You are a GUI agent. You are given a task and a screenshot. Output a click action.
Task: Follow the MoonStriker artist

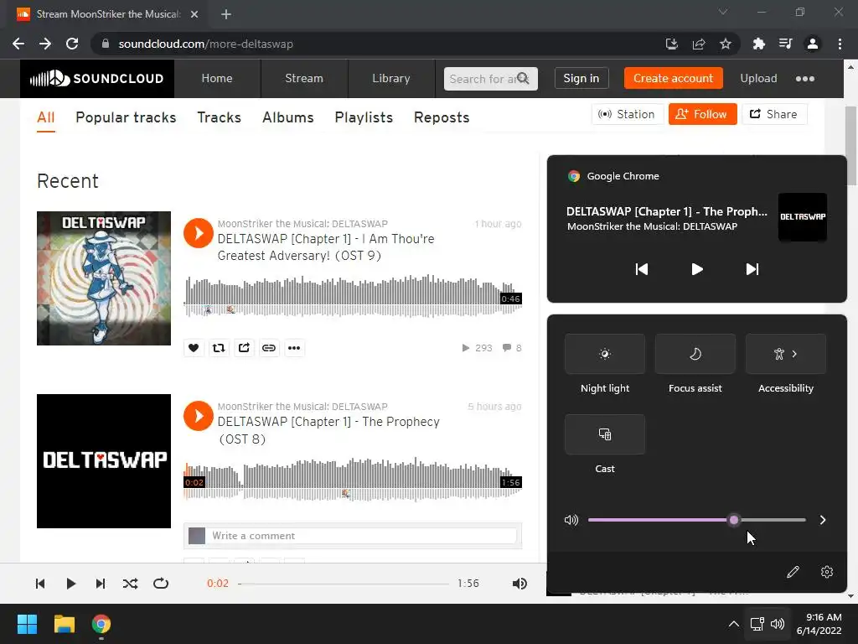point(703,114)
